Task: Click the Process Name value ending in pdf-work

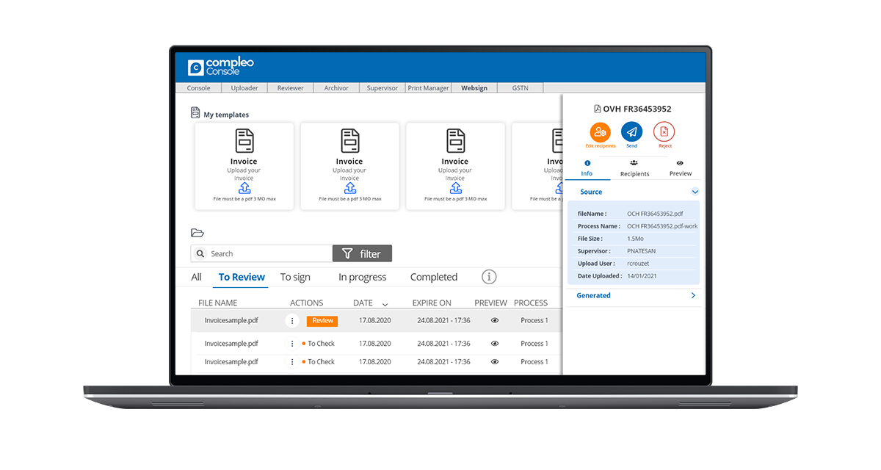Action: (662, 226)
